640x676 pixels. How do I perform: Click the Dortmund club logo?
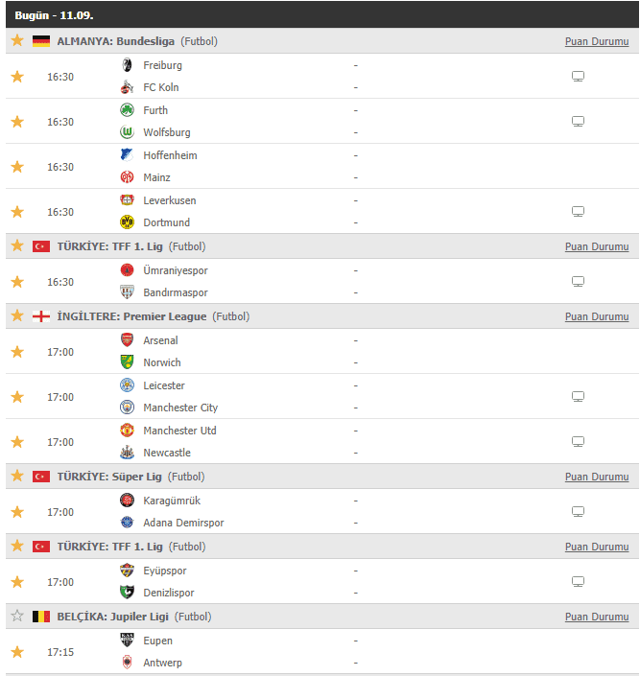pyautogui.click(x=127, y=222)
